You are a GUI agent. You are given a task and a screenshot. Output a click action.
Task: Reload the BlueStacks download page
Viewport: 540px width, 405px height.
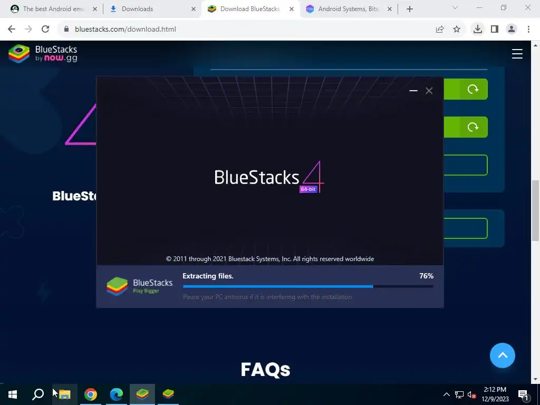pos(45,30)
